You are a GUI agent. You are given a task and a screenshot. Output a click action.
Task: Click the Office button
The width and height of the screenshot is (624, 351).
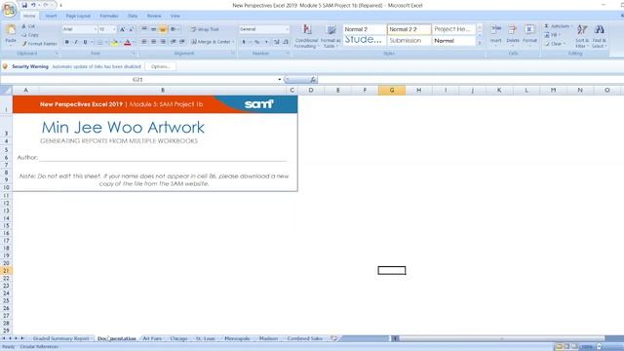point(9,10)
